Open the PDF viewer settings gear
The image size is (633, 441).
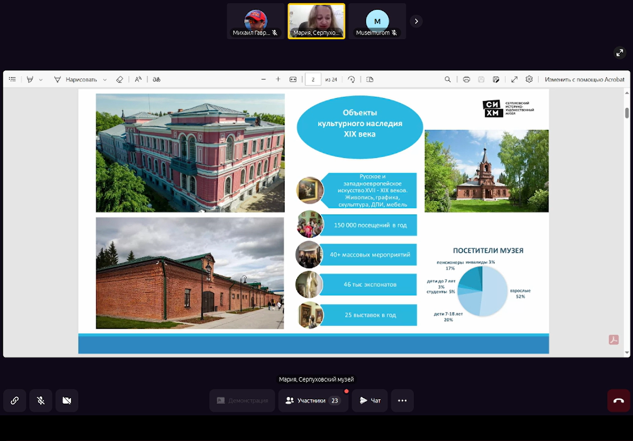pos(529,79)
